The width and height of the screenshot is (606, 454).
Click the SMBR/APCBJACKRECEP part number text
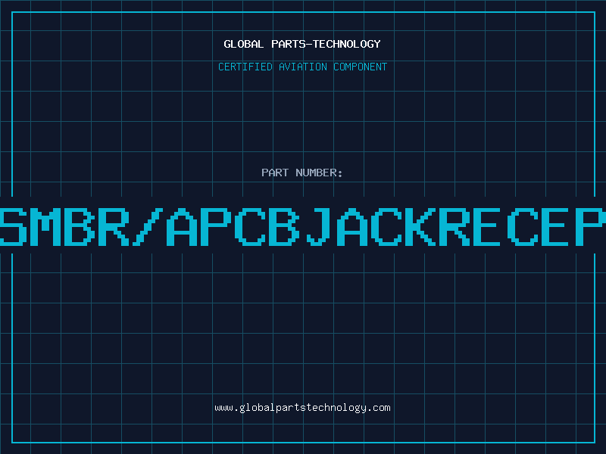pos(303,226)
